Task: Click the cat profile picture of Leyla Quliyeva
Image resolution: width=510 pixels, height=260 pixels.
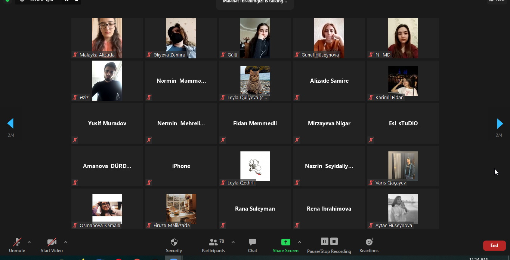Action: (x=255, y=80)
